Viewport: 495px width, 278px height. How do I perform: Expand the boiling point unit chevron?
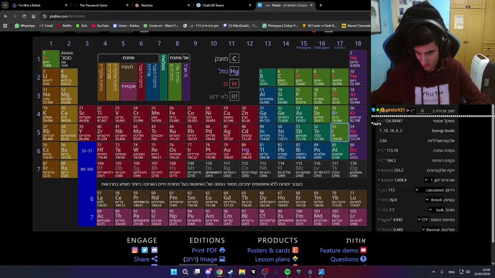(379, 161)
